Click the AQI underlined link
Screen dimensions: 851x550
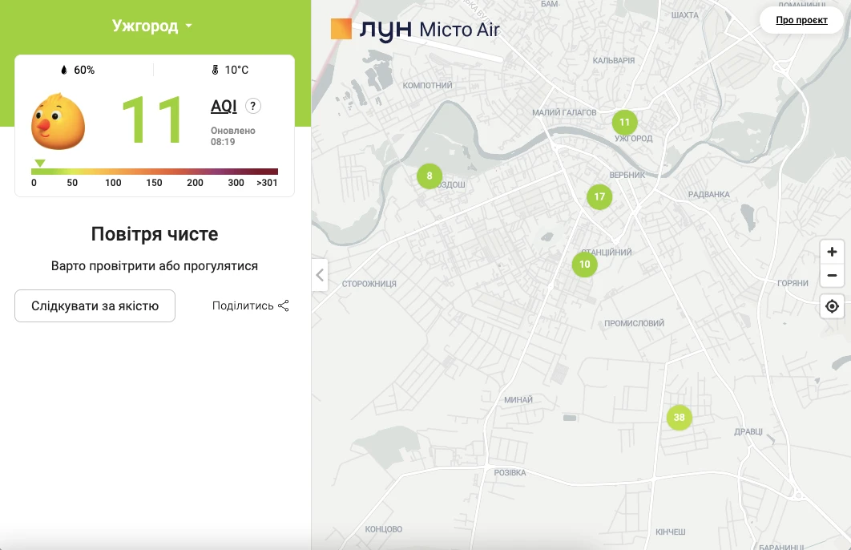pos(224,106)
